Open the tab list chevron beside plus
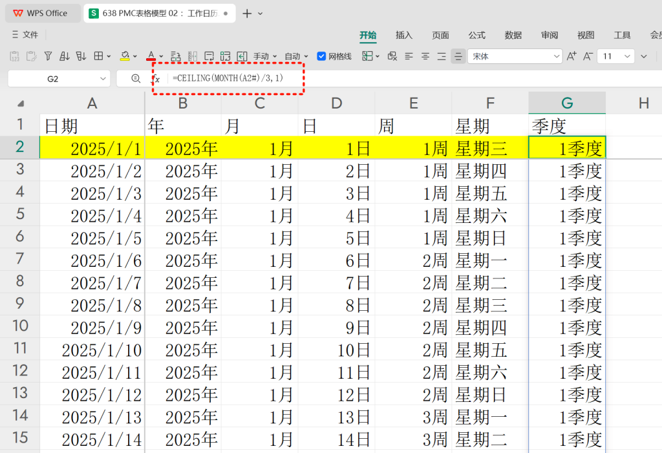This screenshot has width=662, height=453. pyautogui.click(x=260, y=14)
